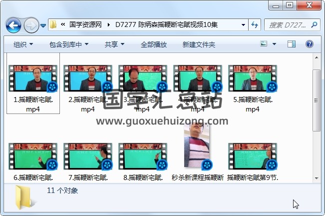Select video thumbnail 1.摇鞭断宅赋.mp4
325x216 pixels.
point(33,78)
